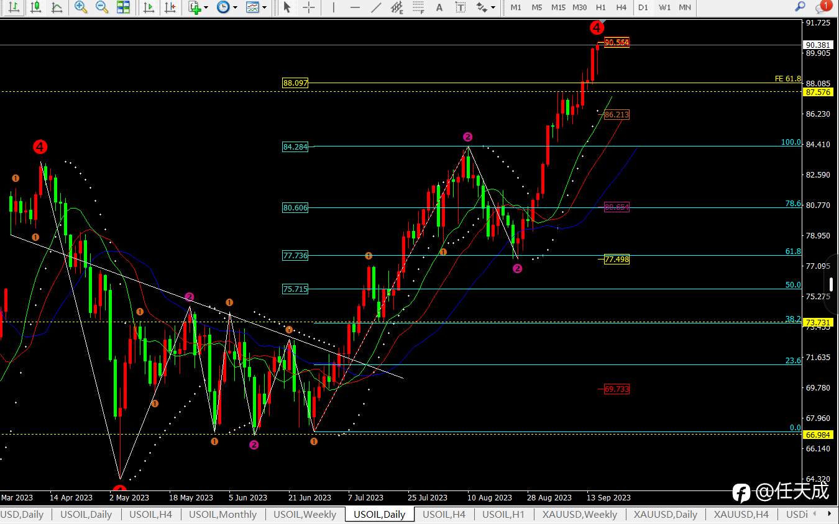Zoom in on the chart
839x524 pixels.
(80, 7)
